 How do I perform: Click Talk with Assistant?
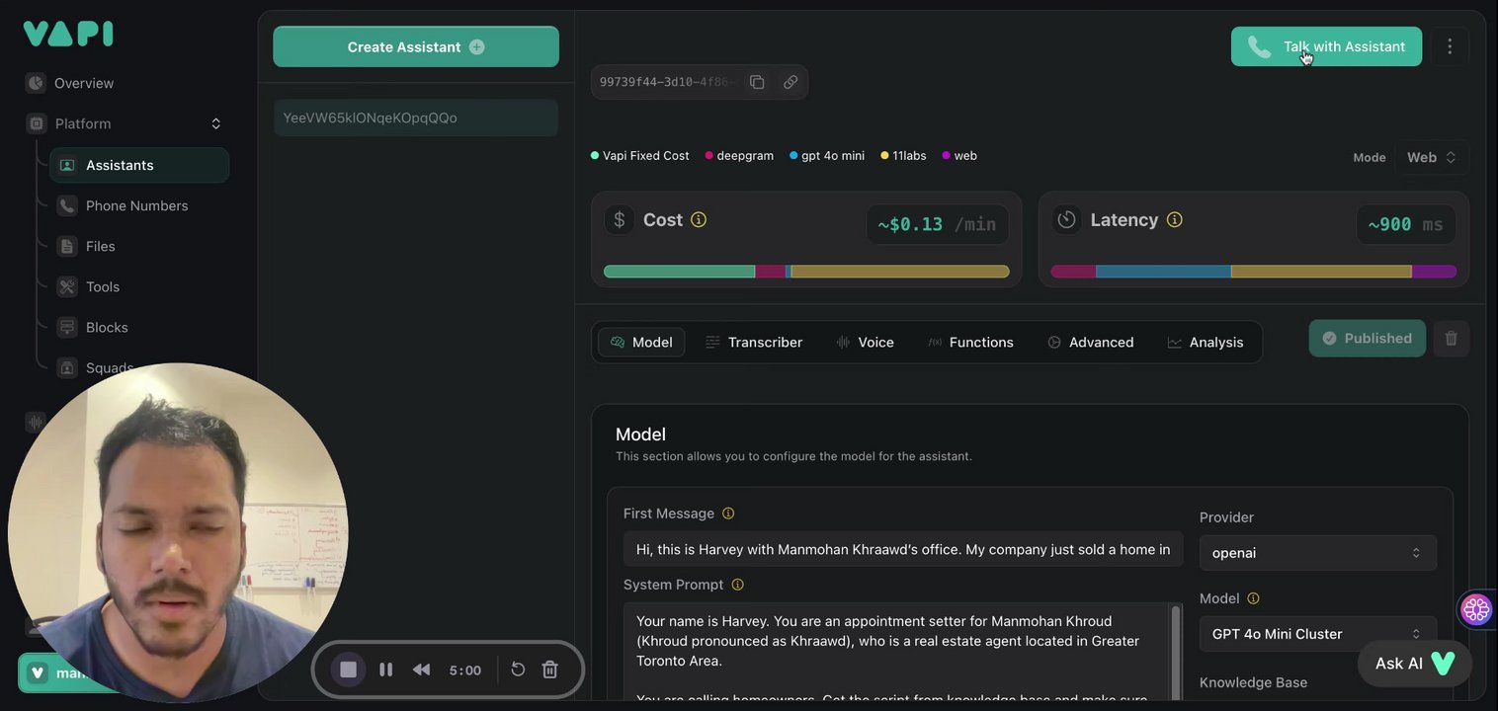(1326, 46)
